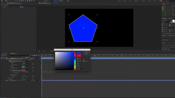Collapse Color Control effect in Effect Controls
The image size is (175, 98).
(x=1, y=6)
